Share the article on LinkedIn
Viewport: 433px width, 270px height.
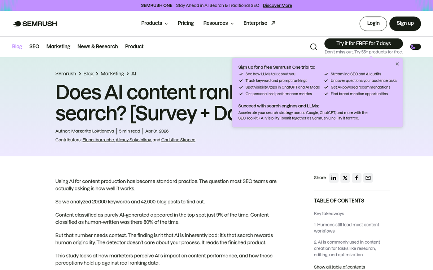[333, 178]
